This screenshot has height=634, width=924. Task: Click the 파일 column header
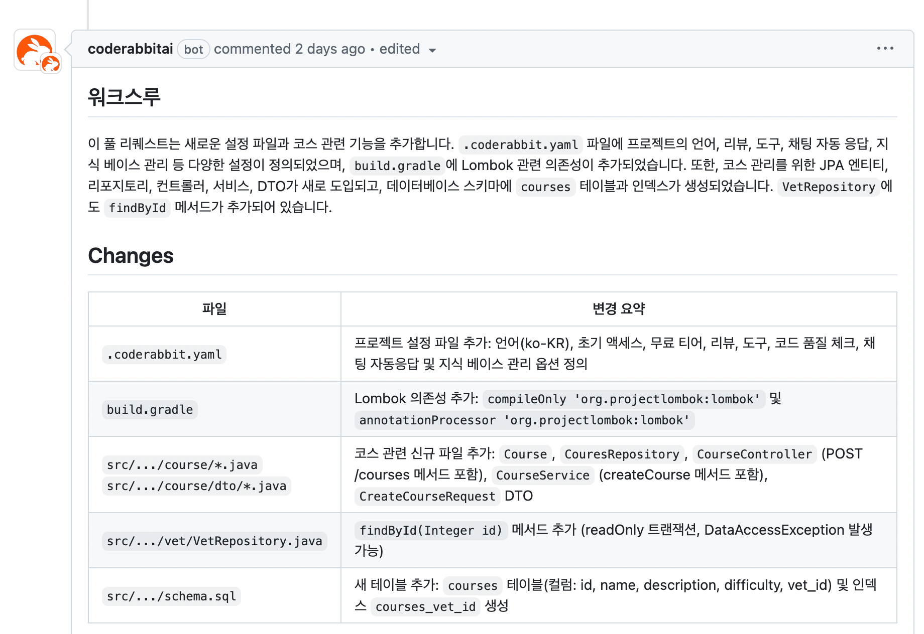pos(214,309)
